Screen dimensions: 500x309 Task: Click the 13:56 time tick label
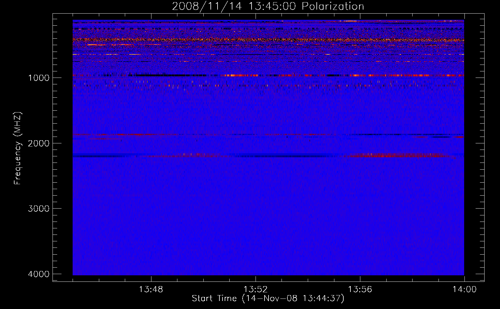pyautogui.click(x=360, y=290)
